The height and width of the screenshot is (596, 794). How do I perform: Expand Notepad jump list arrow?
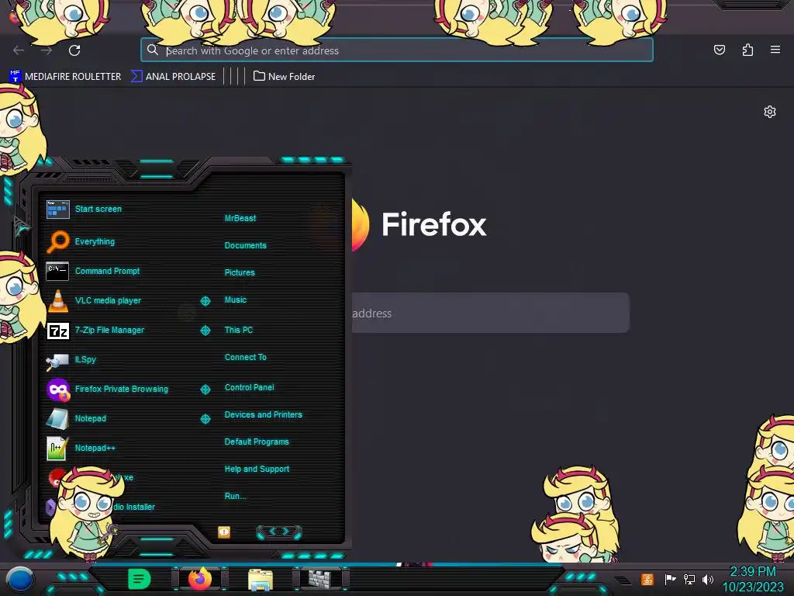205,418
